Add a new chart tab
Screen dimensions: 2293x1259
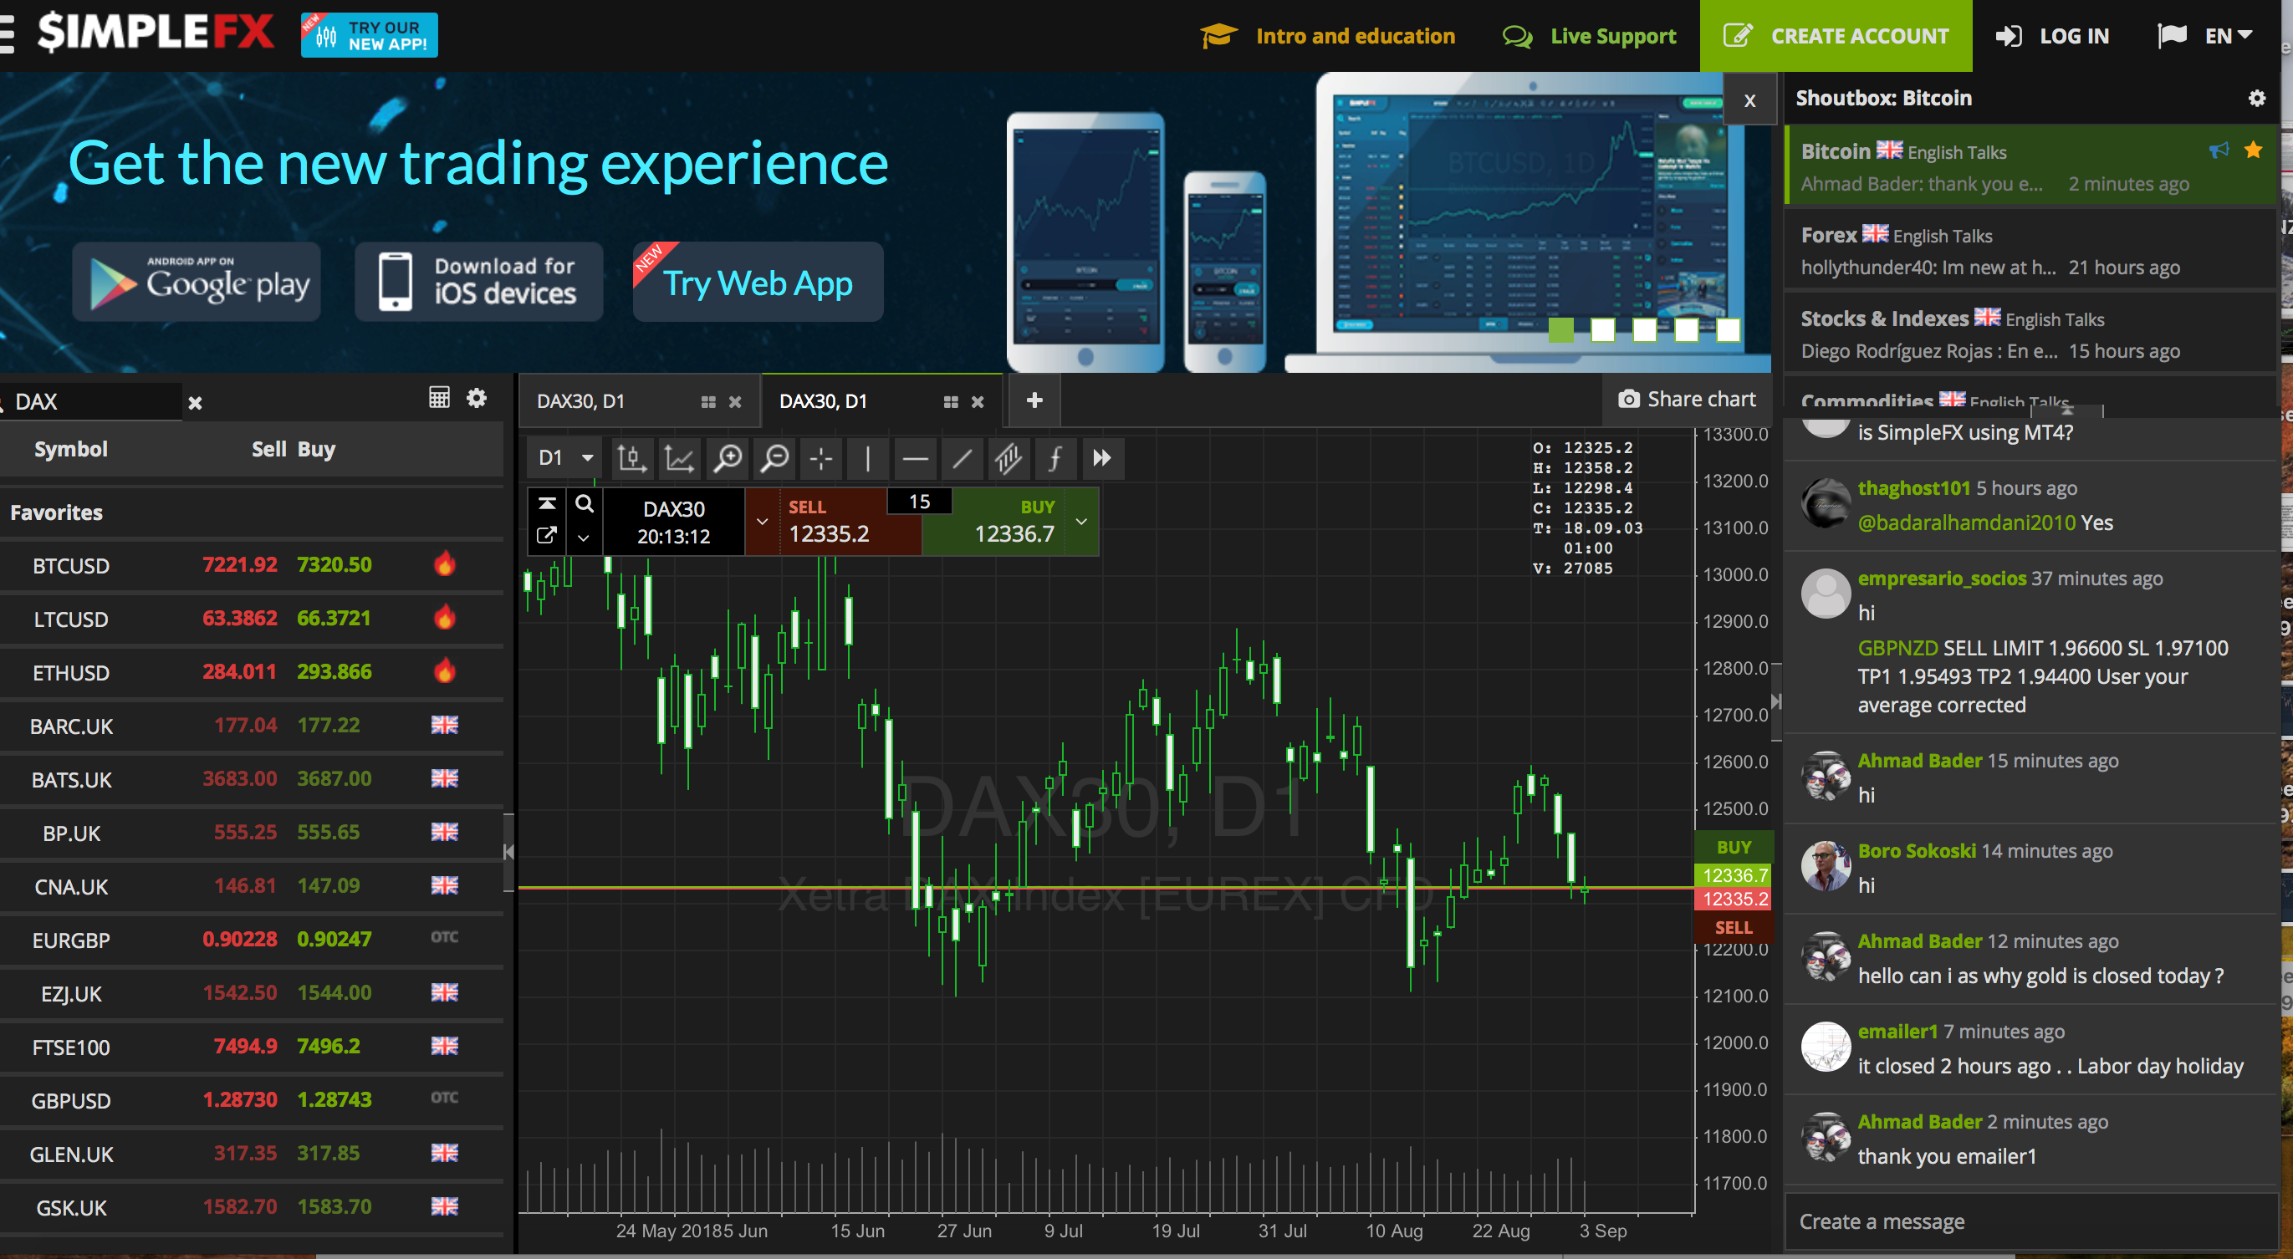(1034, 400)
